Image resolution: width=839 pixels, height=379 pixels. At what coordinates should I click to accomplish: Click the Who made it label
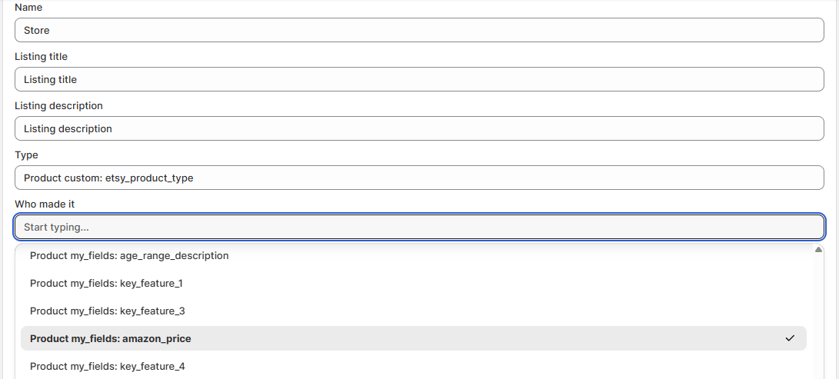pos(45,204)
